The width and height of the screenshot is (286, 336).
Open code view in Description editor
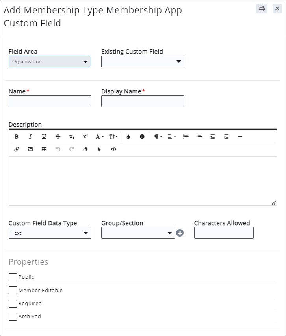113,149
